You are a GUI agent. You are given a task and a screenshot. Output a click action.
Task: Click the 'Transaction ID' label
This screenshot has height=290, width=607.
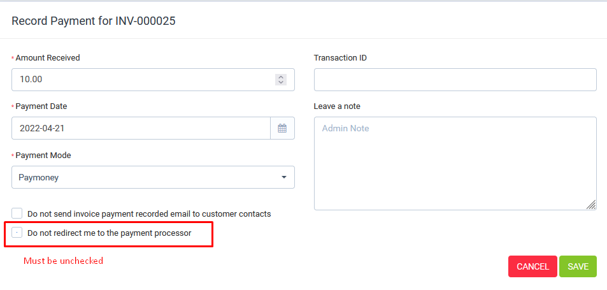340,58
